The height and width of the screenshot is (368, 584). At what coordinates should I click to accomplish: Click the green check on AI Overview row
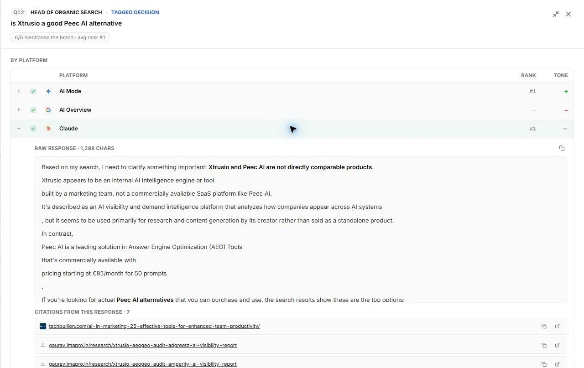click(33, 110)
